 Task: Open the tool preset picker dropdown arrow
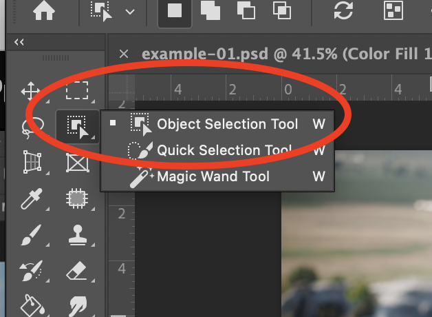(x=129, y=12)
